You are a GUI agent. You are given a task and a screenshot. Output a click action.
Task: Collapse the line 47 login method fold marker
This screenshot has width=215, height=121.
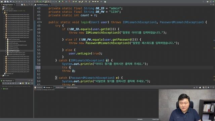click(x=41, y=22)
